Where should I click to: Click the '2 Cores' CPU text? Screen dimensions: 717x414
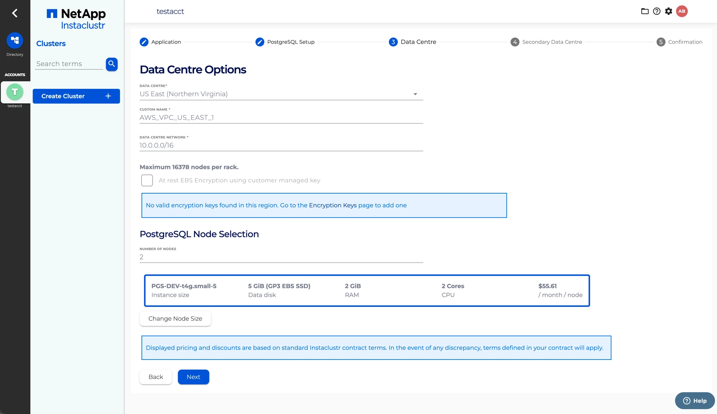453,286
